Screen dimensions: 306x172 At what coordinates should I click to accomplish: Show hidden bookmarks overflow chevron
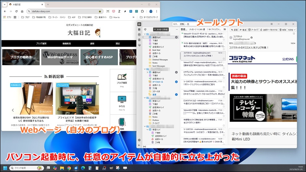click(x=134, y=17)
